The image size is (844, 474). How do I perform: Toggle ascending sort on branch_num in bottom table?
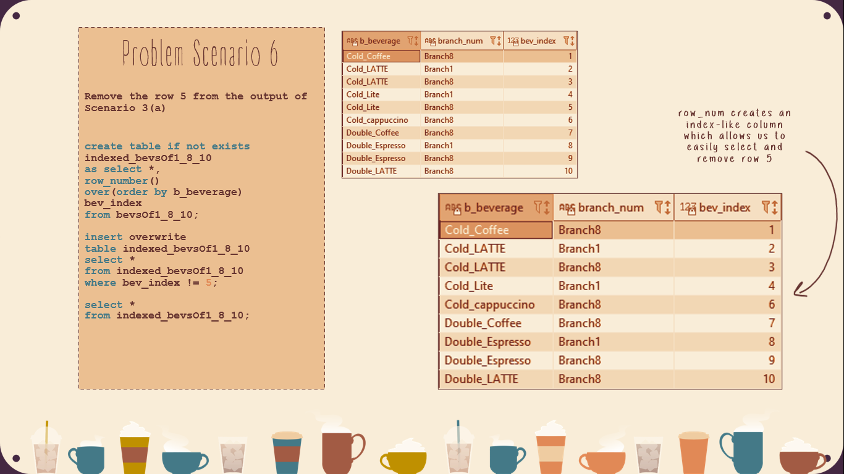(667, 207)
